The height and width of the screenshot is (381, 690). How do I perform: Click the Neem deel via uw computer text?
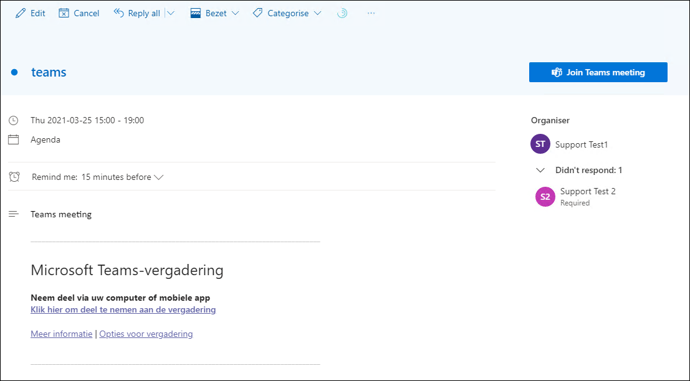120,298
